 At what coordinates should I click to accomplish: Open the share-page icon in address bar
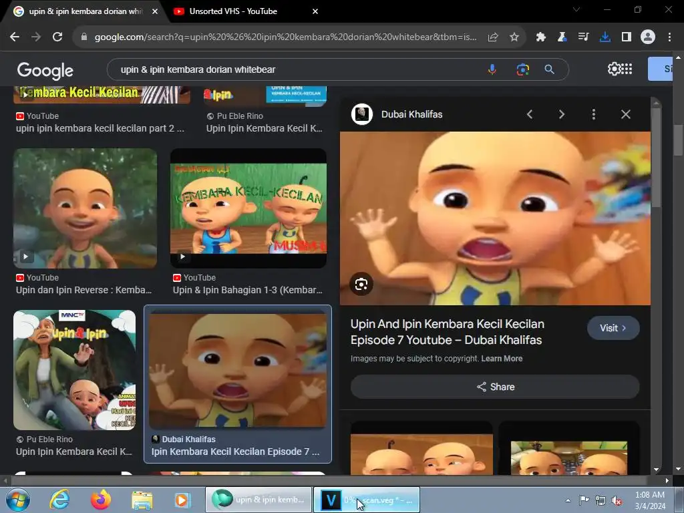[x=493, y=37]
